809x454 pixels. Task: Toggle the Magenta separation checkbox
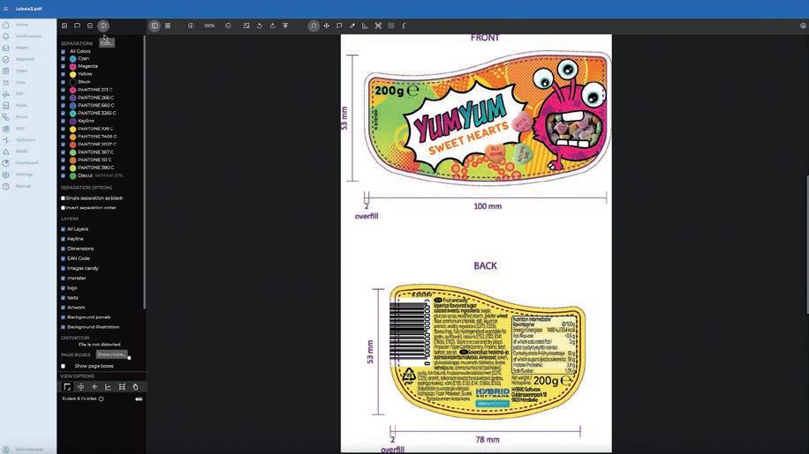pos(63,66)
